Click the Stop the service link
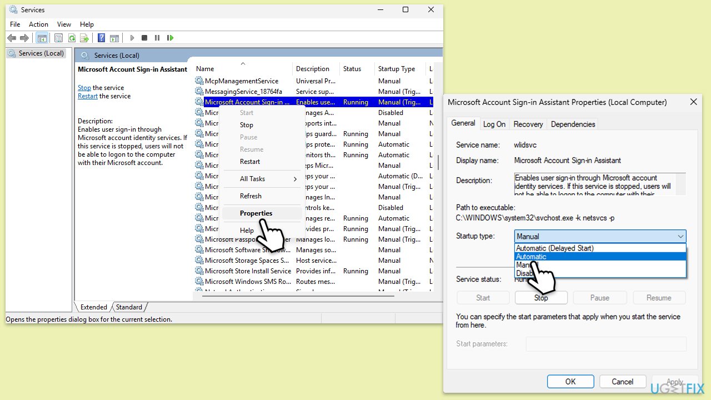This screenshot has height=400, width=711. [84, 87]
